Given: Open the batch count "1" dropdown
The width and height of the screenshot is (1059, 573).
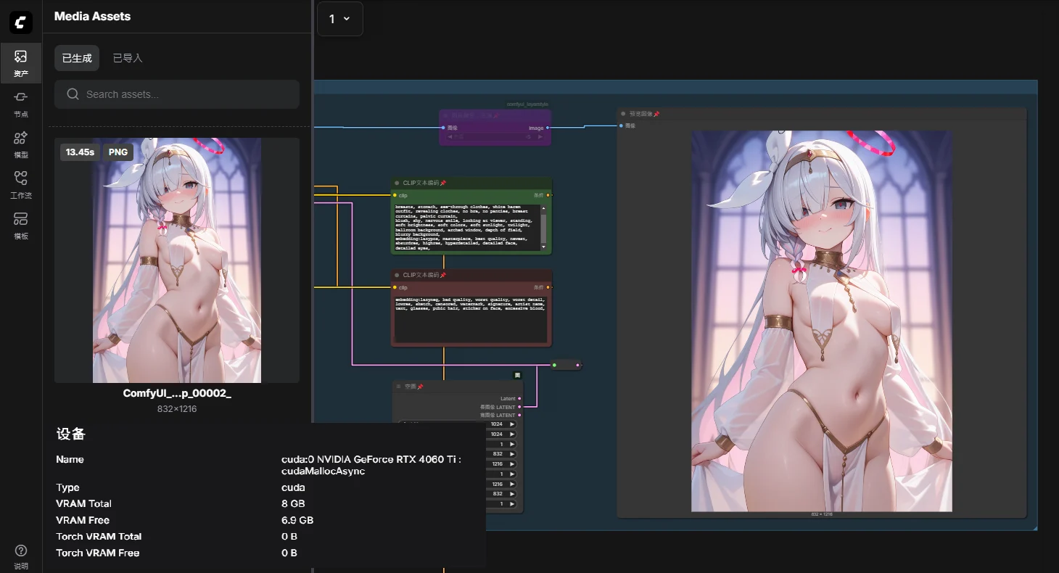Looking at the screenshot, I should click(x=339, y=19).
